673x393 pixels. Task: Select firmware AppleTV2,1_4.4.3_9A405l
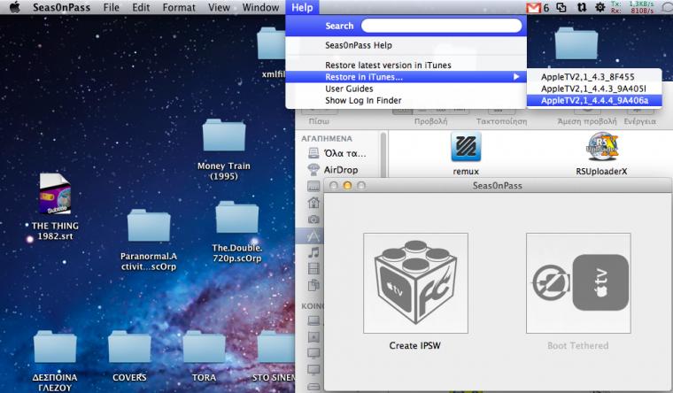(x=594, y=89)
